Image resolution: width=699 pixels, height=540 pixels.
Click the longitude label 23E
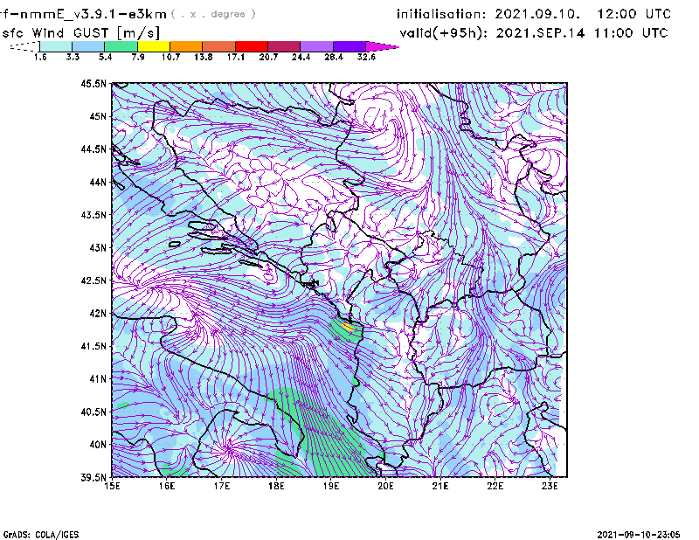pos(550,486)
